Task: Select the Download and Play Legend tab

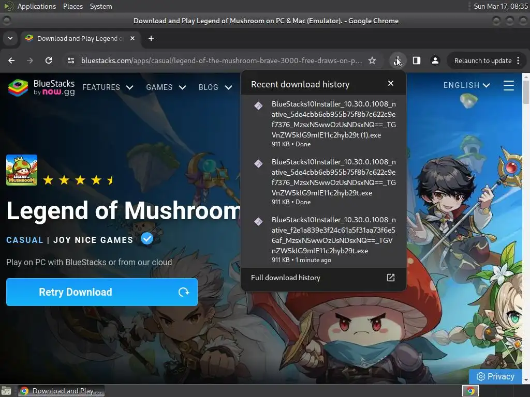Action: pyautogui.click(x=80, y=38)
